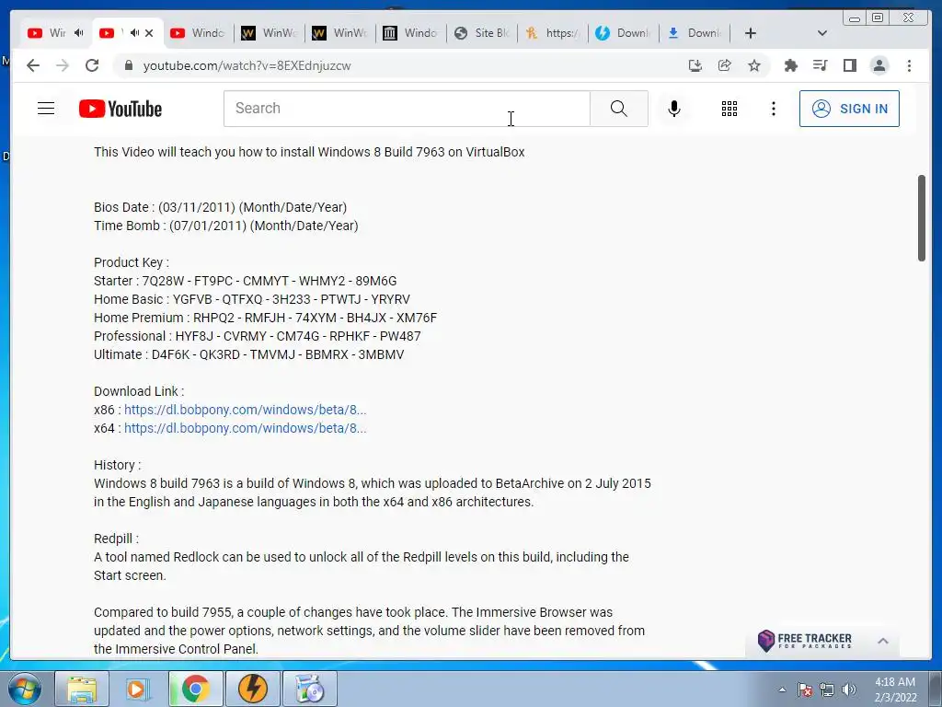The image size is (942, 707).
Task: Open YouTube settings three-dot menu
Action: (x=773, y=109)
